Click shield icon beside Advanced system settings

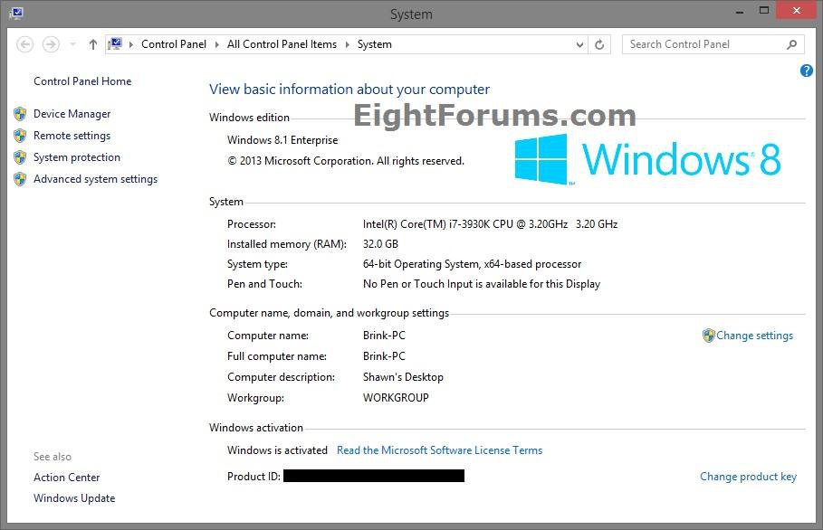point(20,179)
